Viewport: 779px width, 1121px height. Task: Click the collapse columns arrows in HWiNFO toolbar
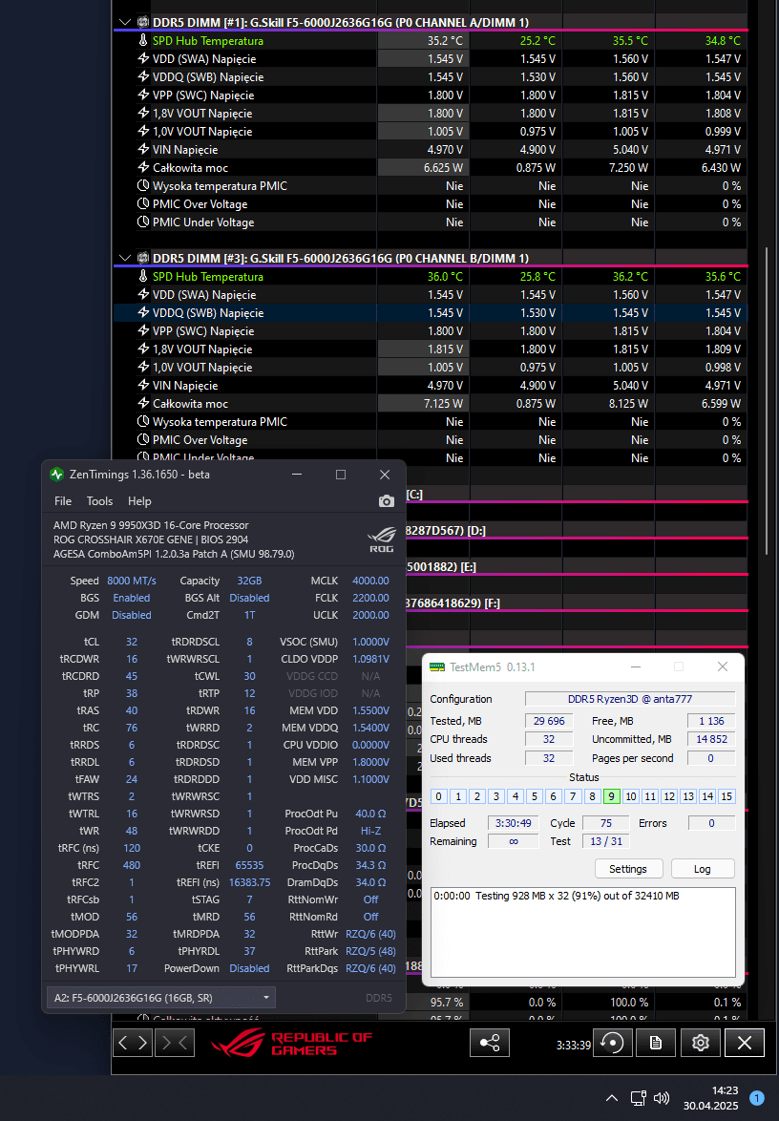(x=175, y=1043)
